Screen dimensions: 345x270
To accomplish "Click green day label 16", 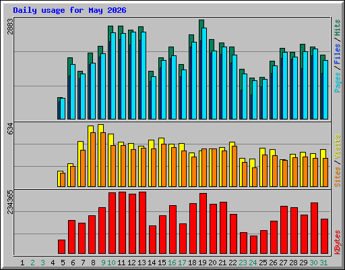I will pos(172,263).
